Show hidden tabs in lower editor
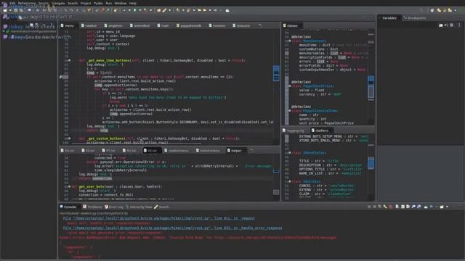Image resolution: width=465 pixels, height=261 pixels. [251, 151]
